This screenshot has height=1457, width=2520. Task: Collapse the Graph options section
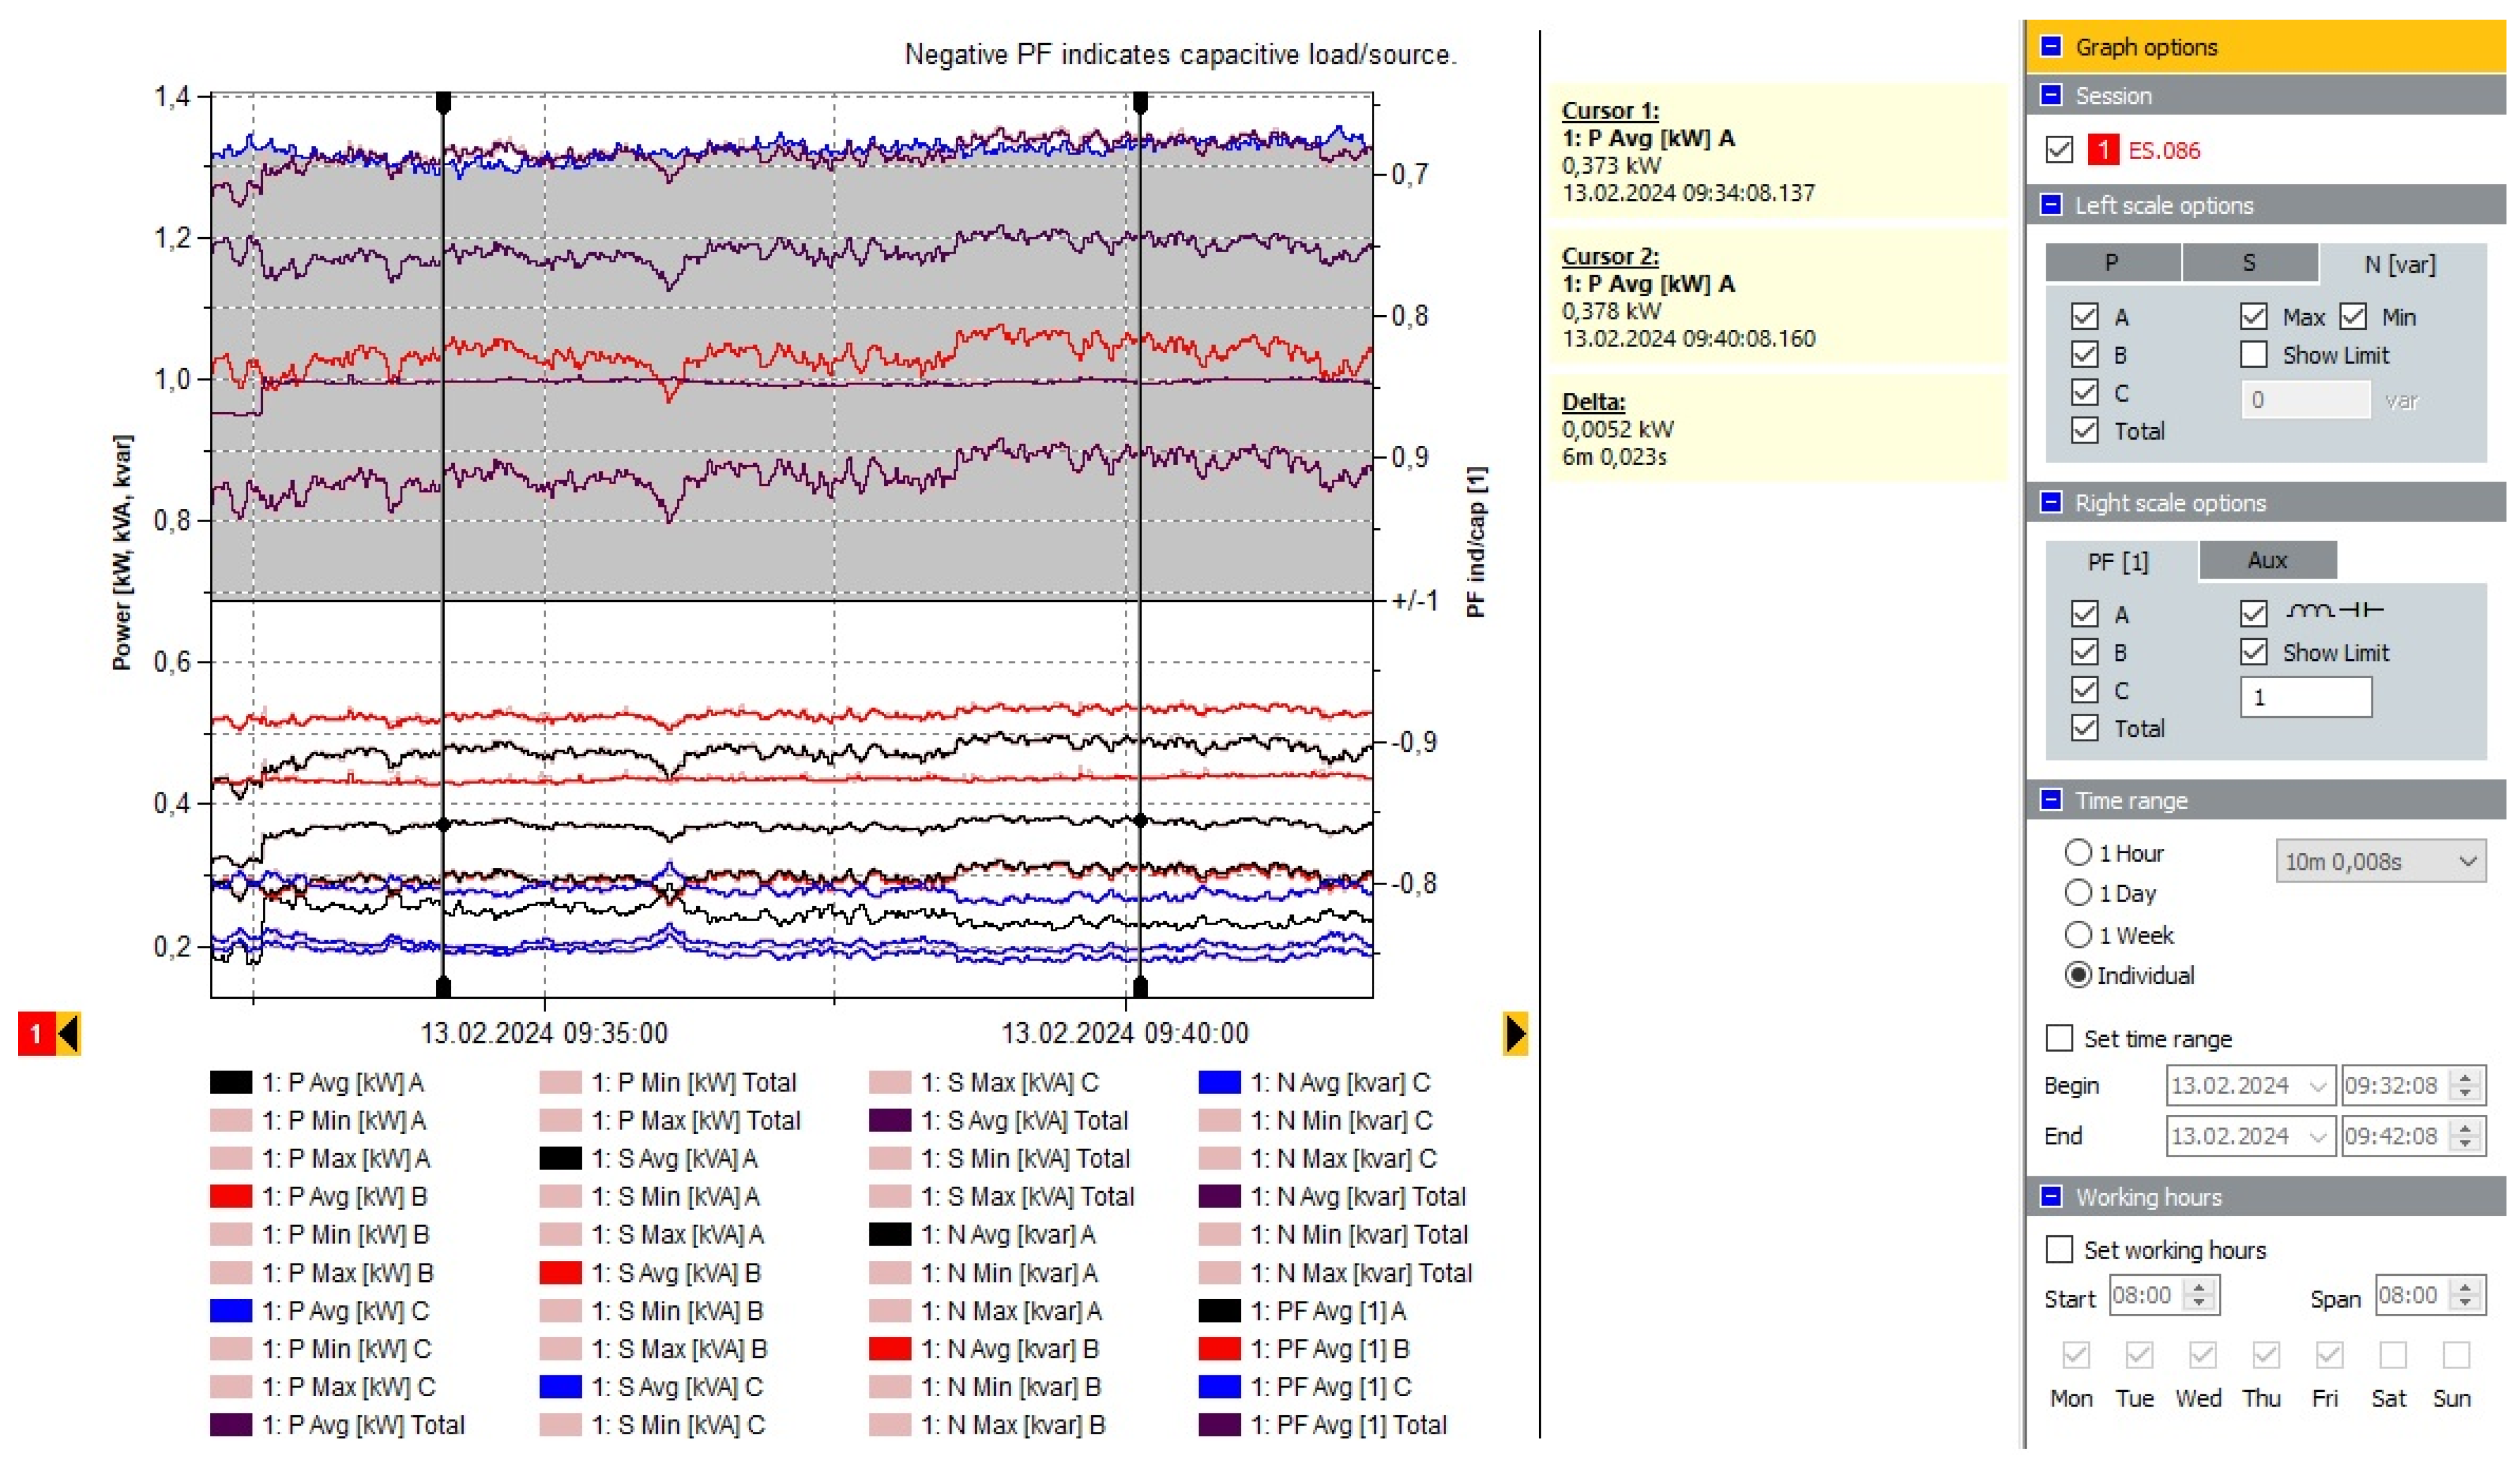pyautogui.click(x=2051, y=47)
